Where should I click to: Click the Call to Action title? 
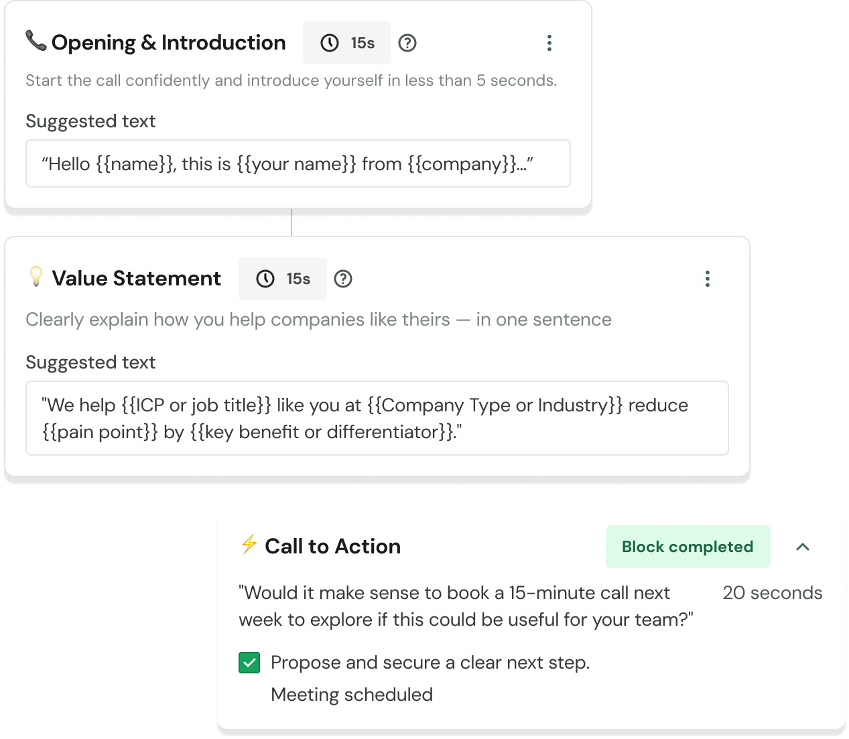click(x=332, y=547)
